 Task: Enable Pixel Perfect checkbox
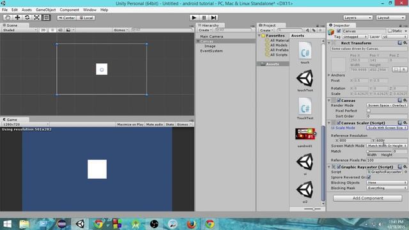[369, 111]
